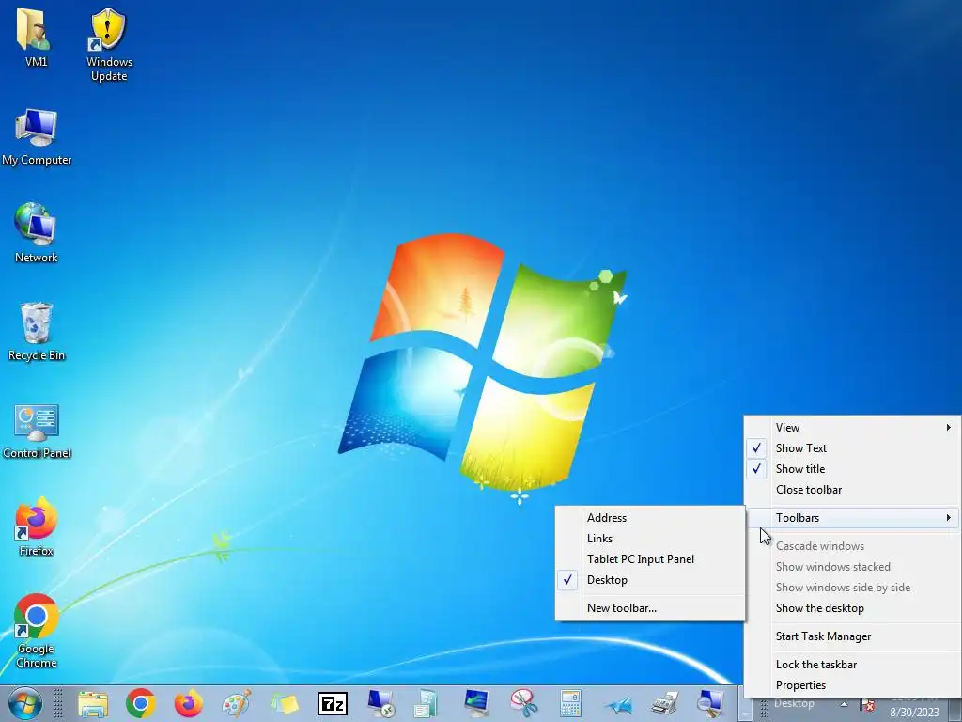962x722 pixels.
Task: Open taskbar Properties from the menu
Action: (852, 685)
